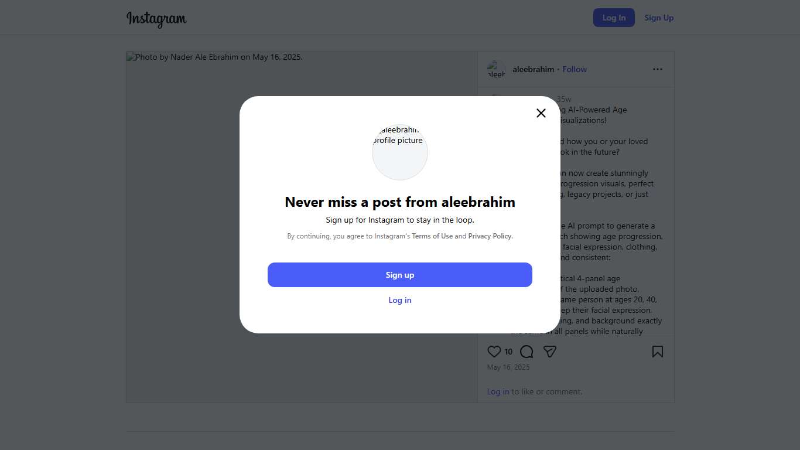800x450 pixels.
Task: Follow the aleebrahim account
Action: [x=575, y=69]
